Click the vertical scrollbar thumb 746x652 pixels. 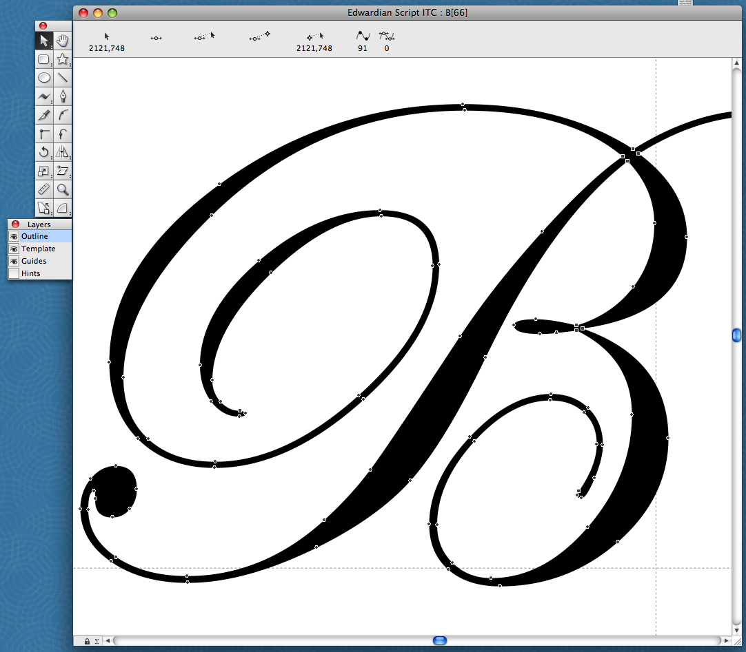pyautogui.click(x=736, y=335)
